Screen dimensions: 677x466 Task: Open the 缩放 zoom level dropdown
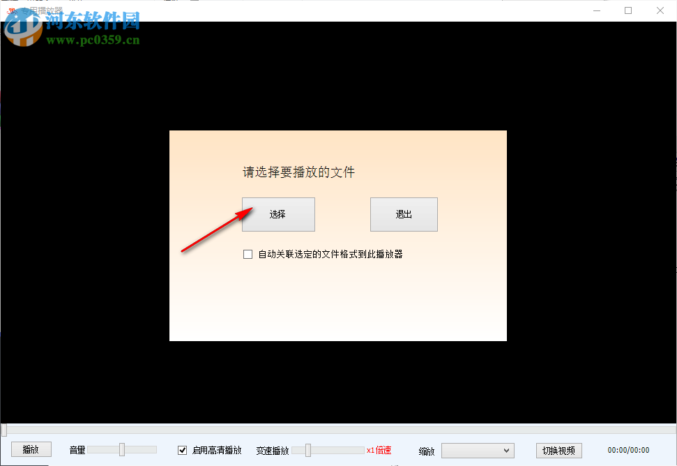478,450
